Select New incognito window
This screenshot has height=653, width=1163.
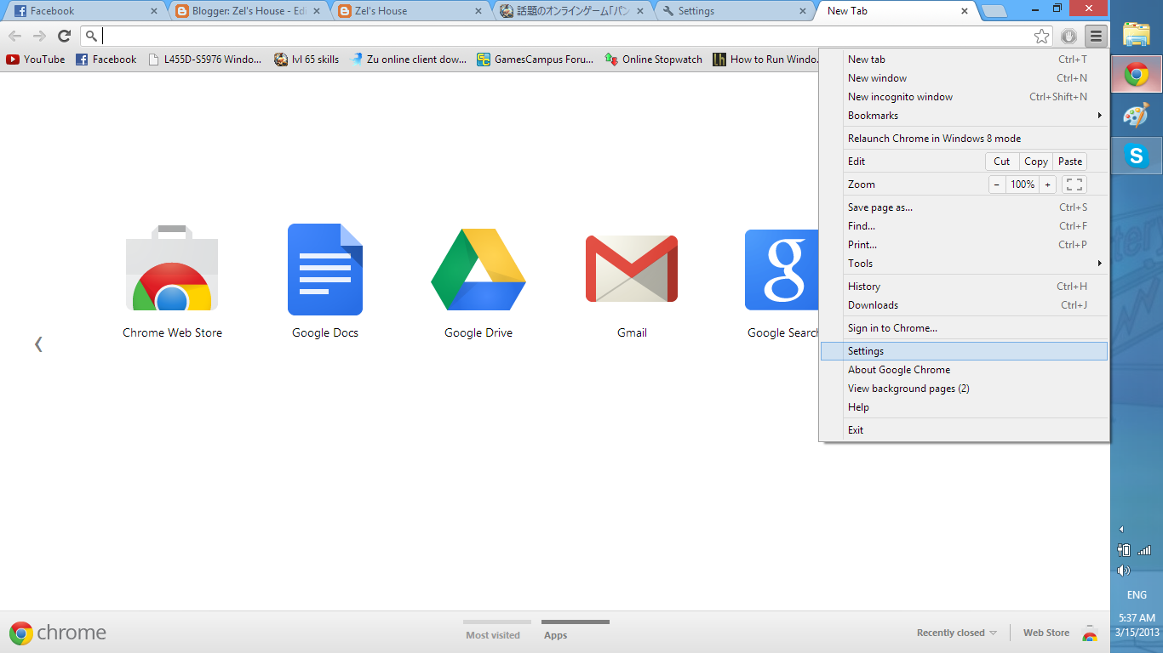tap(965, 97)
